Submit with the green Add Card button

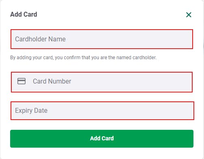102,139
